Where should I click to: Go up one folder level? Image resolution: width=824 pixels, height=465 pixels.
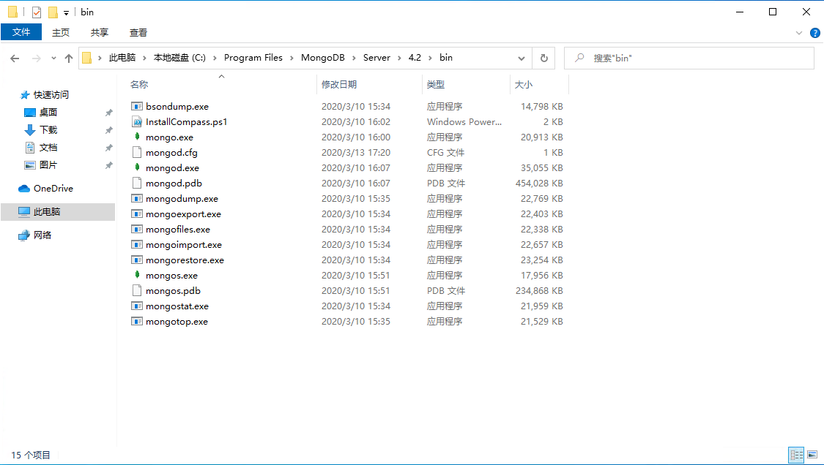pos(69,58)
